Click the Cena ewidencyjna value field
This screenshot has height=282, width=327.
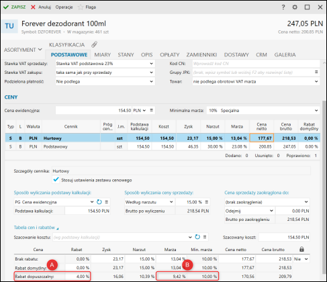pyautogui.click(x=94, y=111)
